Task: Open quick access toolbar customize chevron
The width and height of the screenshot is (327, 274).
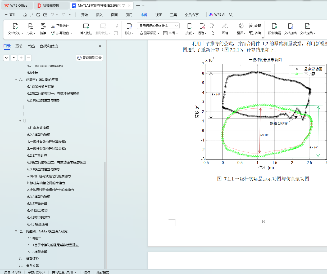Action: (70, 15)
